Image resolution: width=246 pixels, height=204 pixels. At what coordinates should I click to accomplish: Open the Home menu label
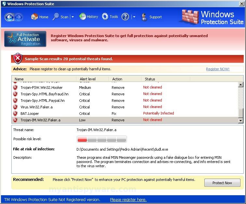pos(44,17)
